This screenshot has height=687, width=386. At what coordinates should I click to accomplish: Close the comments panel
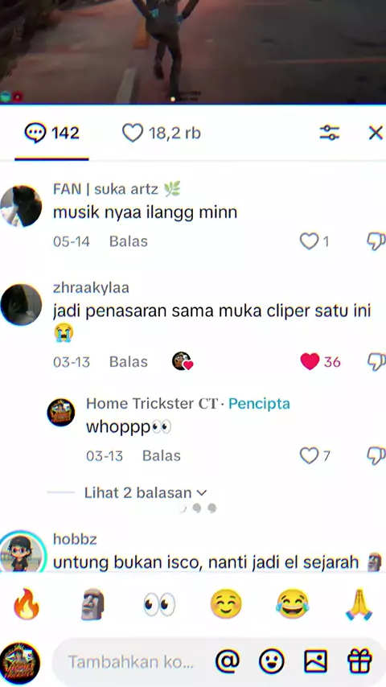point(376,133)
